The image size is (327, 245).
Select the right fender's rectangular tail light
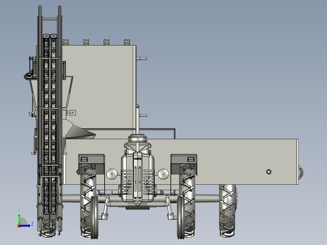191,159
